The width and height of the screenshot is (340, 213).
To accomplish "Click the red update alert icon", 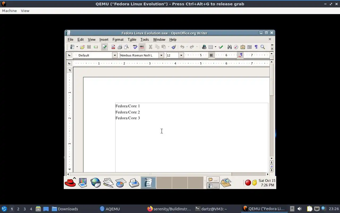I will pos(248,183).
